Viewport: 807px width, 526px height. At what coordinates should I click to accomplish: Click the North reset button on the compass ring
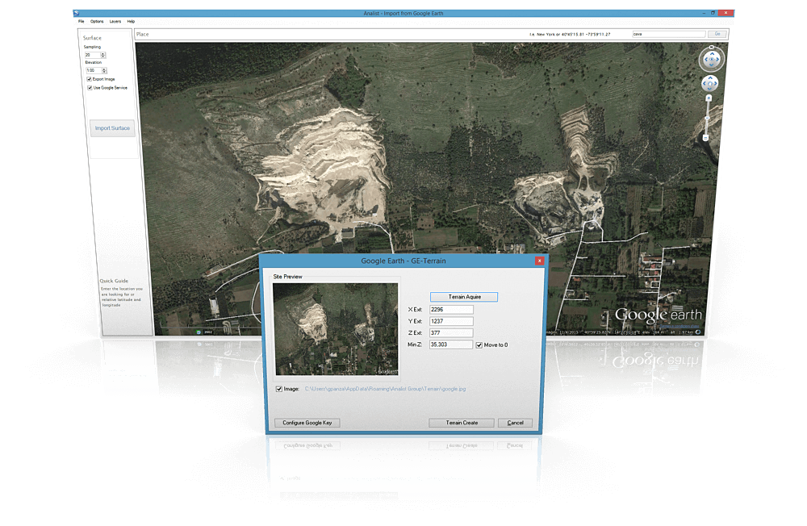coord(711,48)
